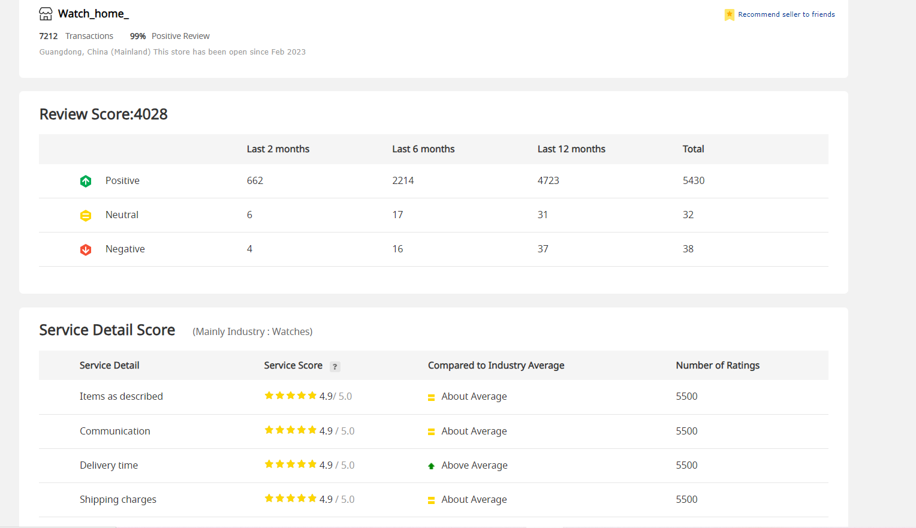Click the Communication star rating

(x=290, y=430)
